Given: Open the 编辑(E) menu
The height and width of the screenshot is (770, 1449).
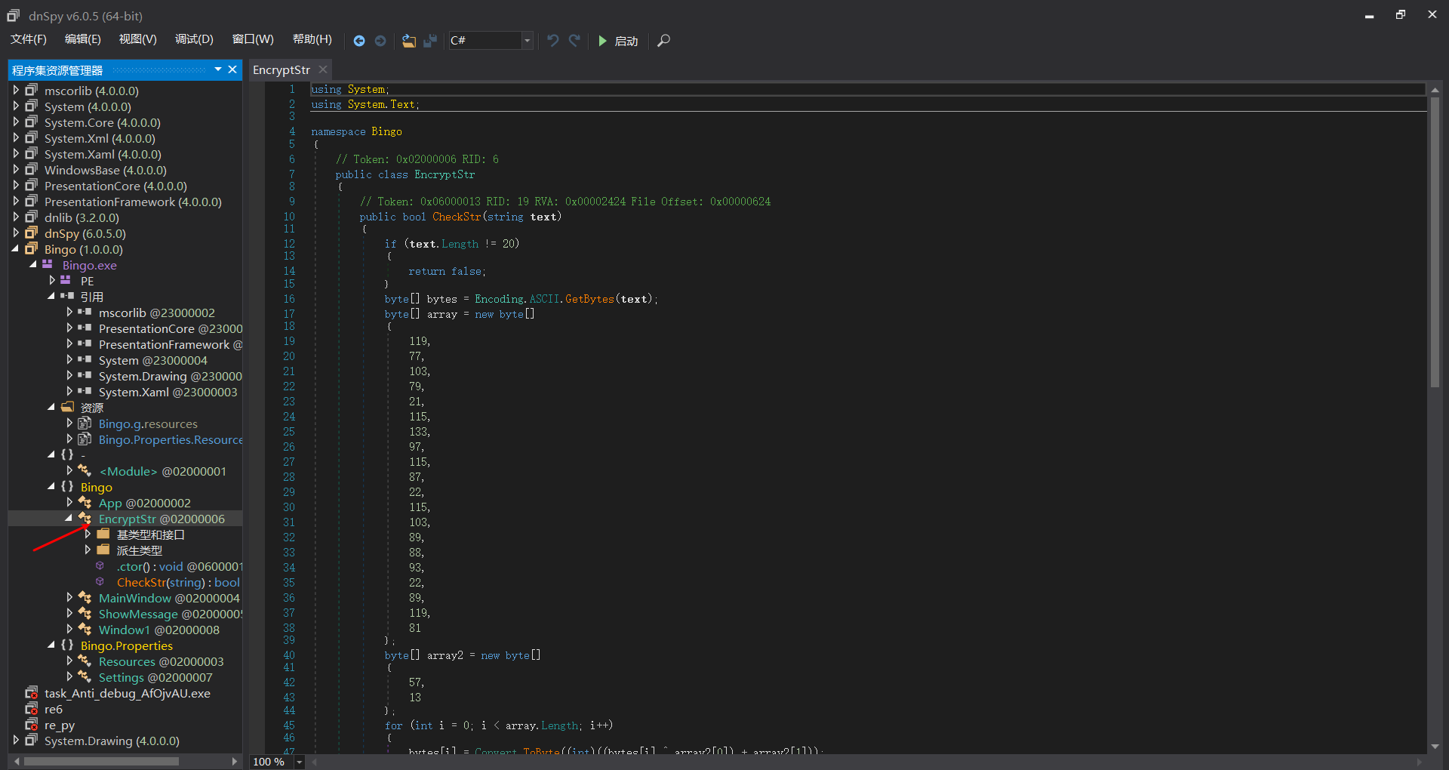Looking at the screenshot, I should (x=83, y=39).
